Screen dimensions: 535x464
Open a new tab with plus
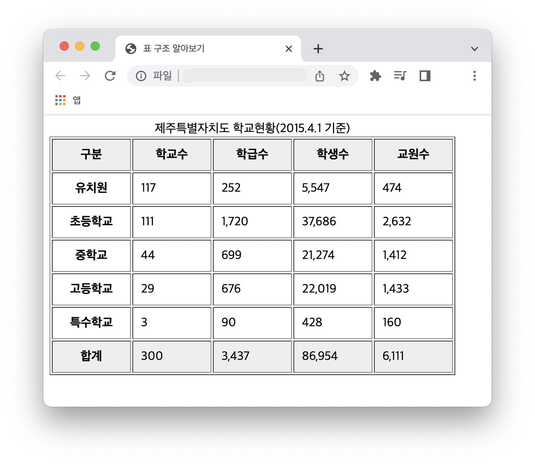click(318, 49)
